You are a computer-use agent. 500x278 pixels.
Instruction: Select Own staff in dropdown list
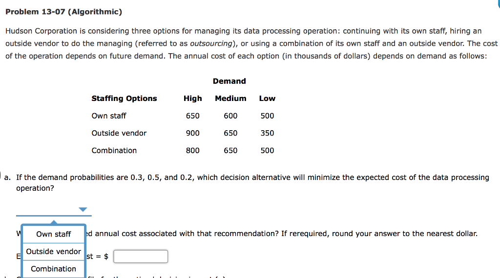(53, 234)
